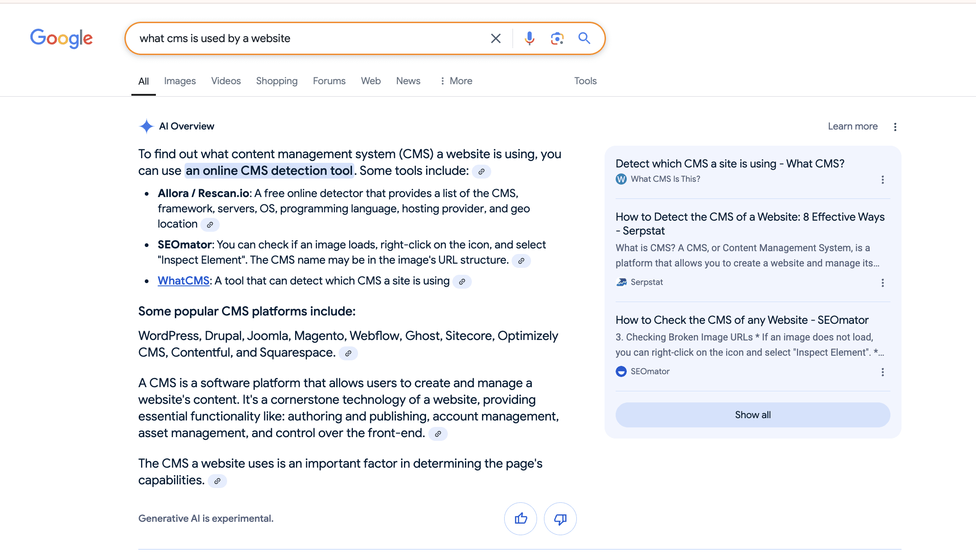Select the Images search tab
Screen dimensions: 976x556
tap(179, 80)
